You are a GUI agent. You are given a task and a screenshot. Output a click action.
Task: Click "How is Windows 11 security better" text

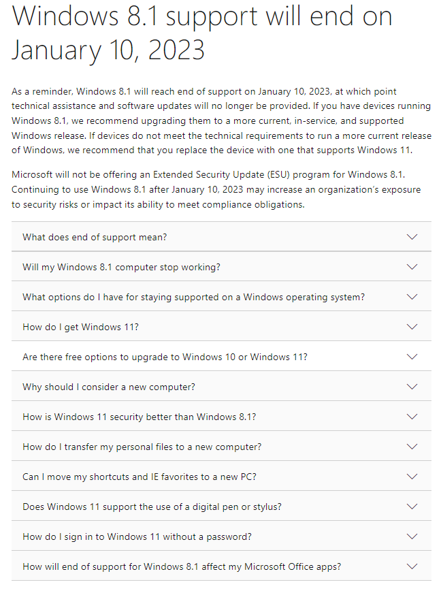pos(139,417)
